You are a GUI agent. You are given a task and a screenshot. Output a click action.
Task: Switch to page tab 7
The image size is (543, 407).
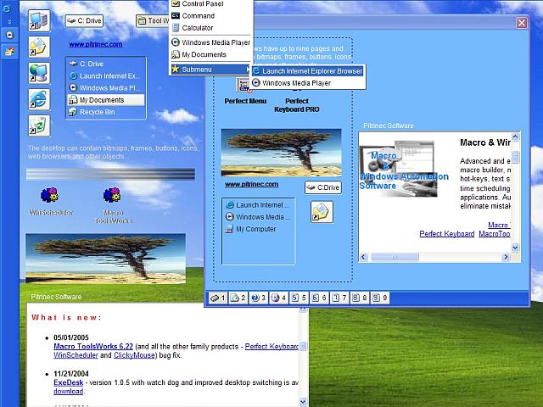[339, 298]
